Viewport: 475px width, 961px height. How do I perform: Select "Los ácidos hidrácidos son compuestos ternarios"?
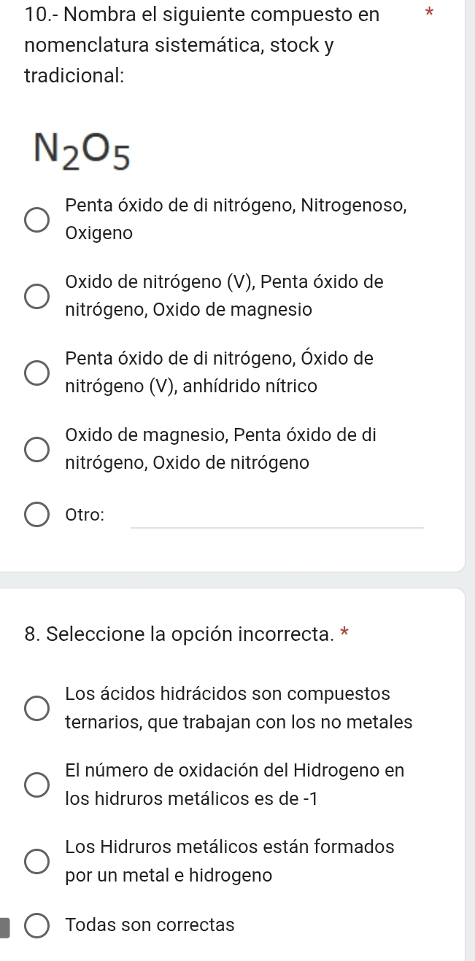point(38,708)
